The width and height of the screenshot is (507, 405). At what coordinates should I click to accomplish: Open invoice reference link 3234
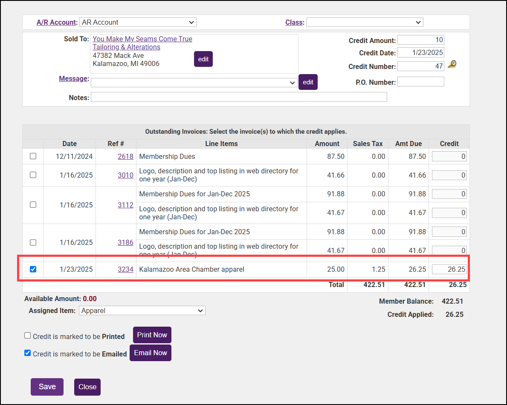pyautogui.click(x=125, y=269)
